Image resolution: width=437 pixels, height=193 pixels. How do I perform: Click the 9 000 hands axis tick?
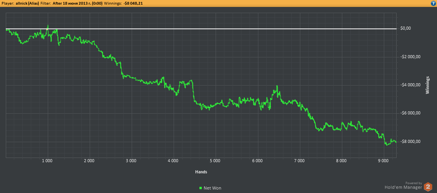383,160
